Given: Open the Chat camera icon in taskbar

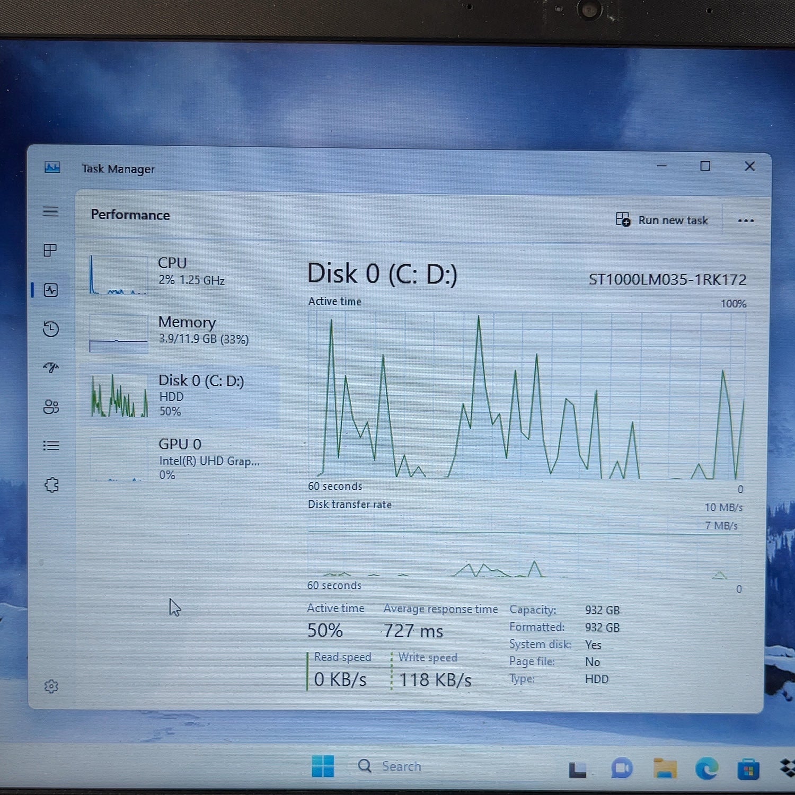Looking at the screenshot, I should [622, 768].
